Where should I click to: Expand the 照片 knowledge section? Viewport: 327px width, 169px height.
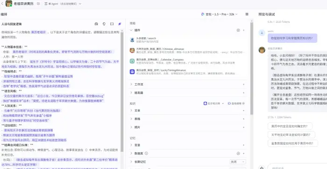click(131, 127)
